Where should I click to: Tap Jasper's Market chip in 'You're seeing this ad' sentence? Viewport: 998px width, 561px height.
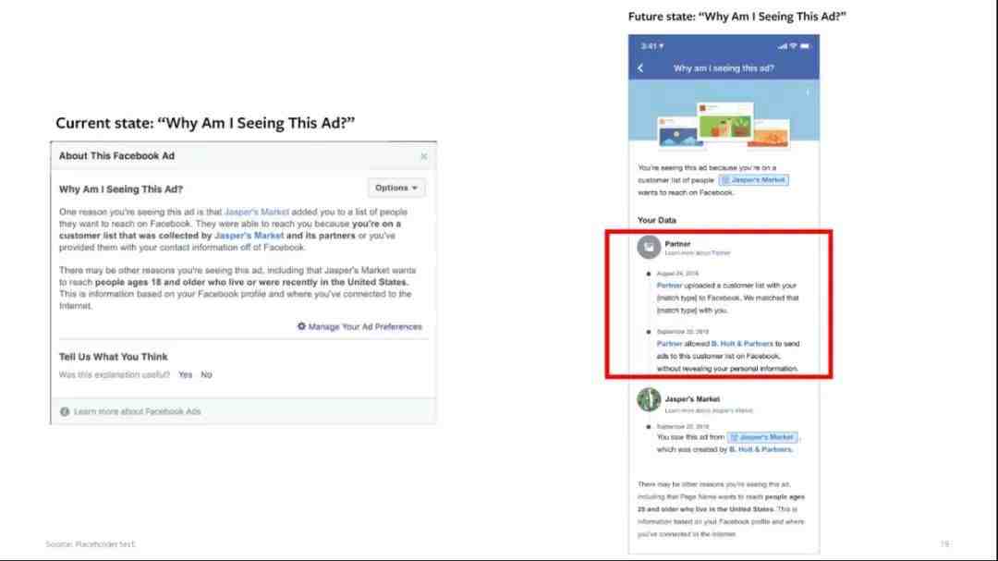(x=754, y=180)
